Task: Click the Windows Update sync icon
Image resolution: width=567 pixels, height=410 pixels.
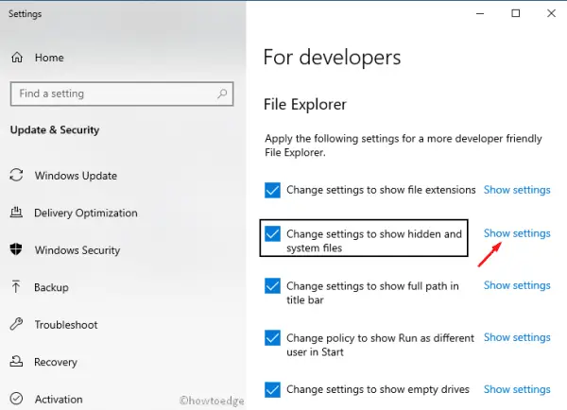Action: click(x=16, y=175)
